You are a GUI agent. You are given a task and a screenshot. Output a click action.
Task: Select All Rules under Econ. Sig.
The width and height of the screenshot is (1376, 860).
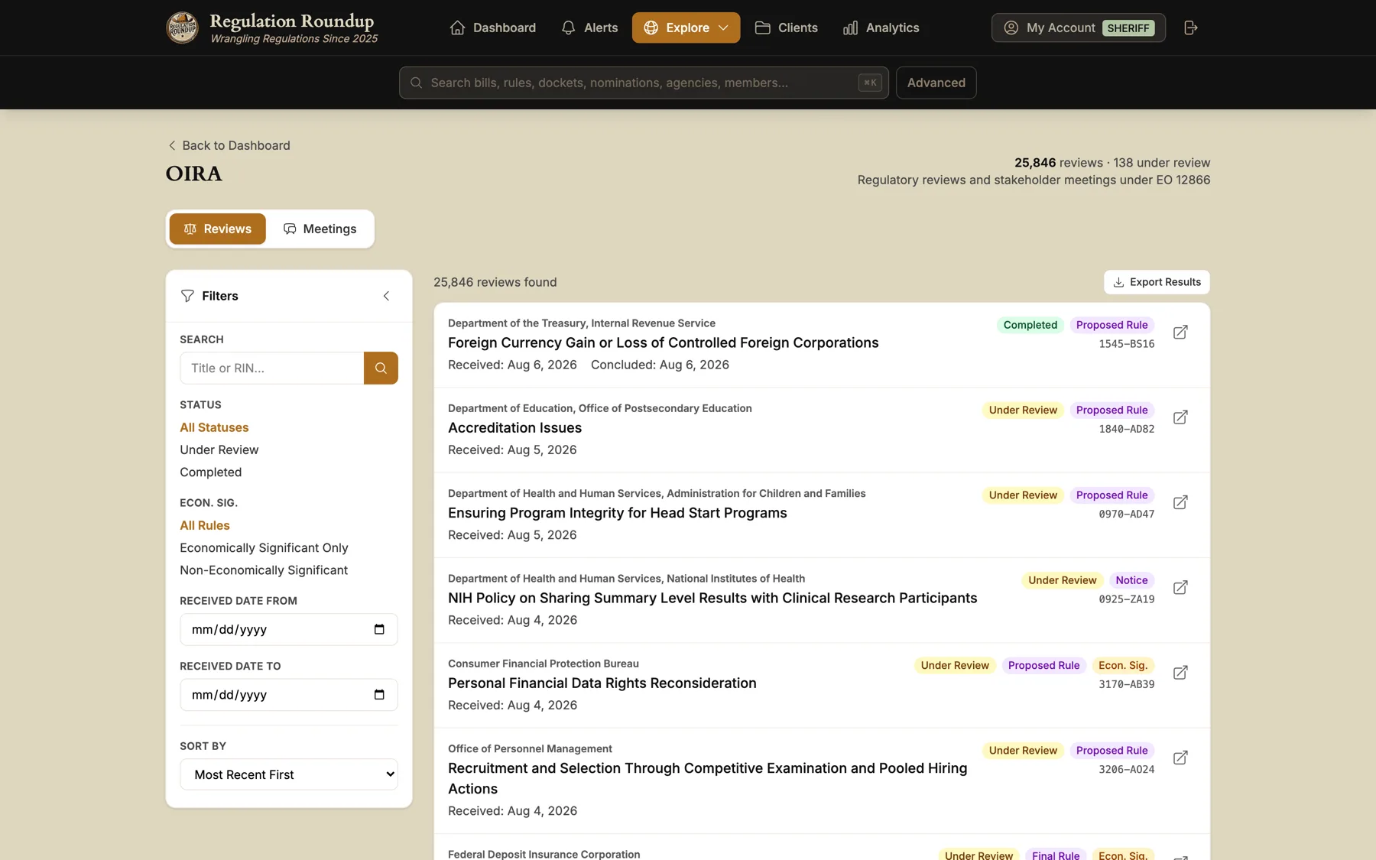click(x=205, y=525)
